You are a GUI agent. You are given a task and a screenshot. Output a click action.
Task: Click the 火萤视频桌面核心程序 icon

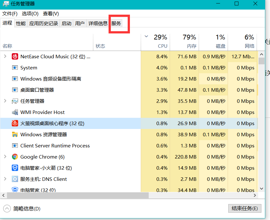click(x=15, y=123)
